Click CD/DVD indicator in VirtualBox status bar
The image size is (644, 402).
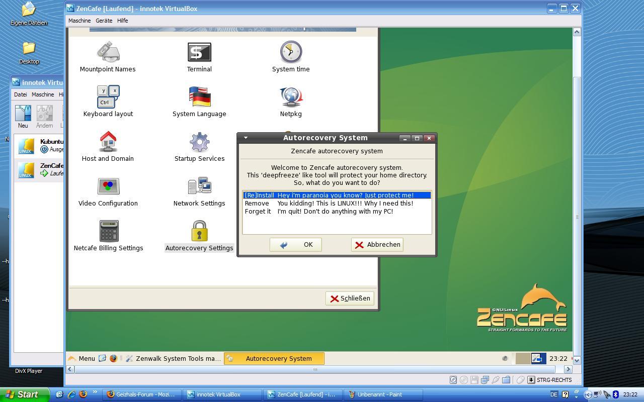coord(463,380)
